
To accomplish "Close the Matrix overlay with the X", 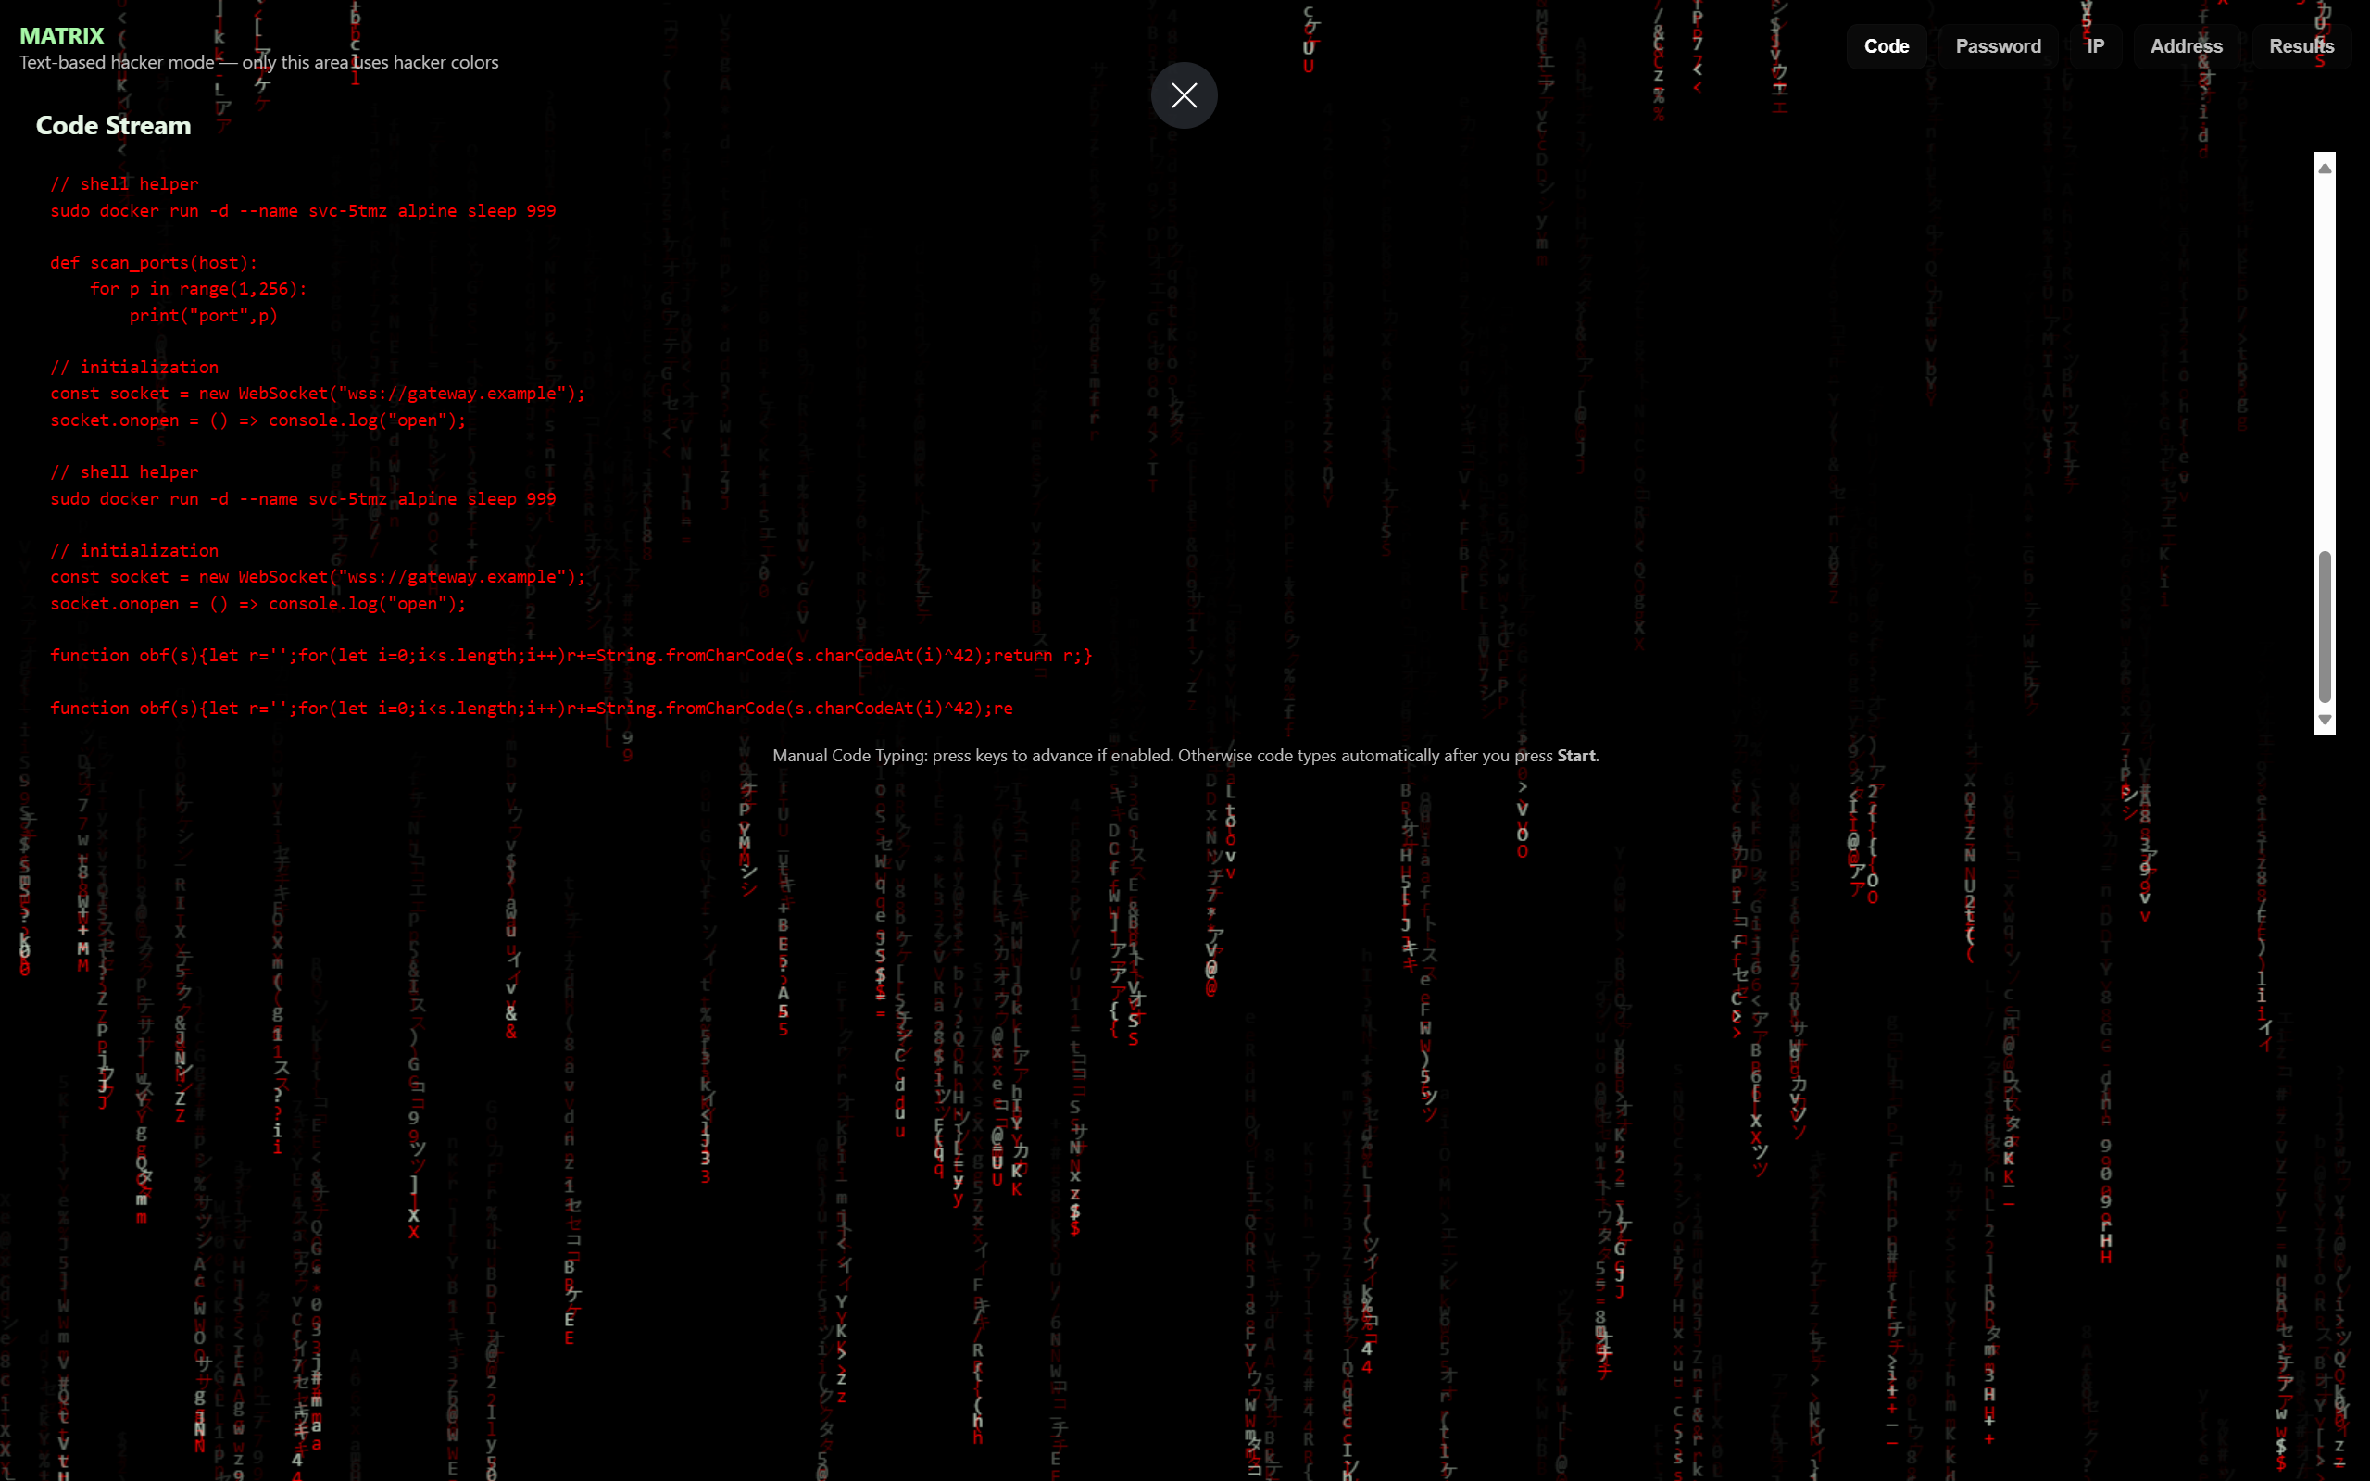I will click(x=1184, y=95).
